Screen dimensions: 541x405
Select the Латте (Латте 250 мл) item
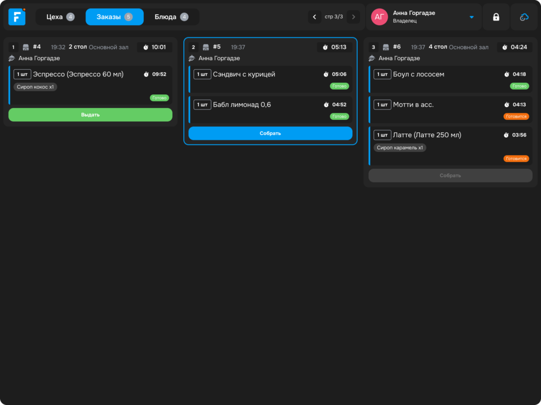(450, 146)
